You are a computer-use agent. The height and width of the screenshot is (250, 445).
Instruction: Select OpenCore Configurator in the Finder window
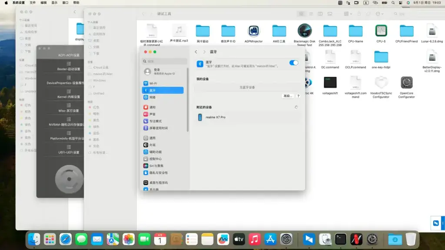(x=406, y=83)
